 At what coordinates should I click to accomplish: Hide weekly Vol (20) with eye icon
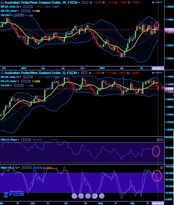(x=15, y=15)
